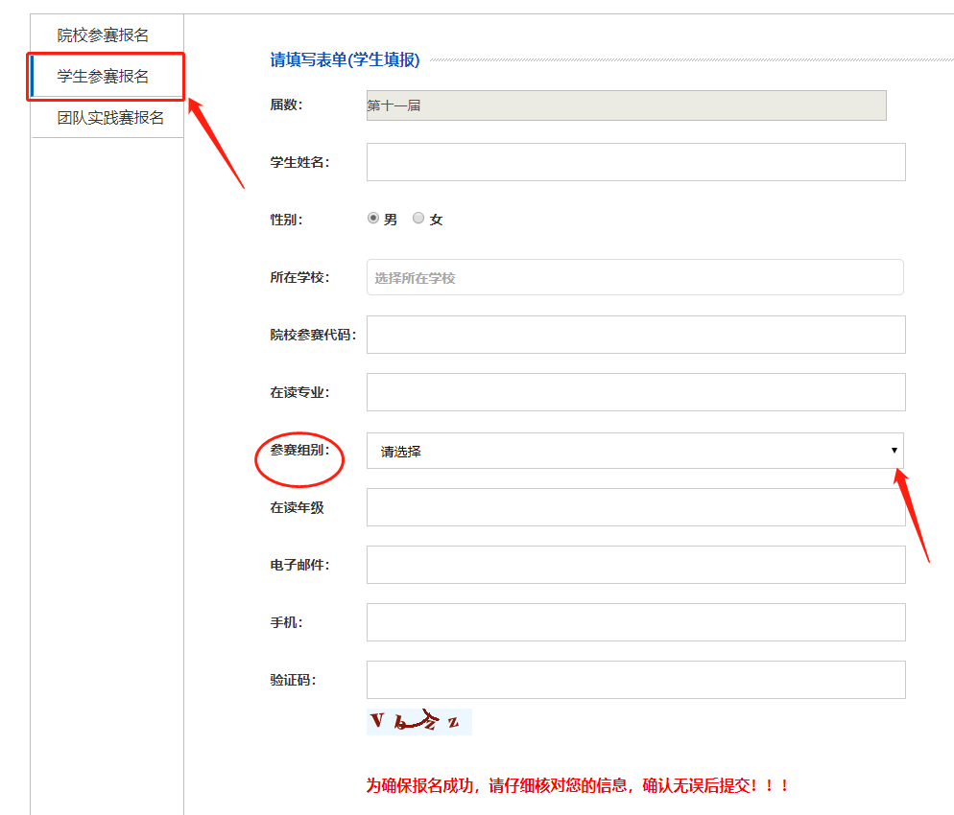Refresh the captcha verification image
The width and height of the screenshot is (954, 815).
(418, 722)
